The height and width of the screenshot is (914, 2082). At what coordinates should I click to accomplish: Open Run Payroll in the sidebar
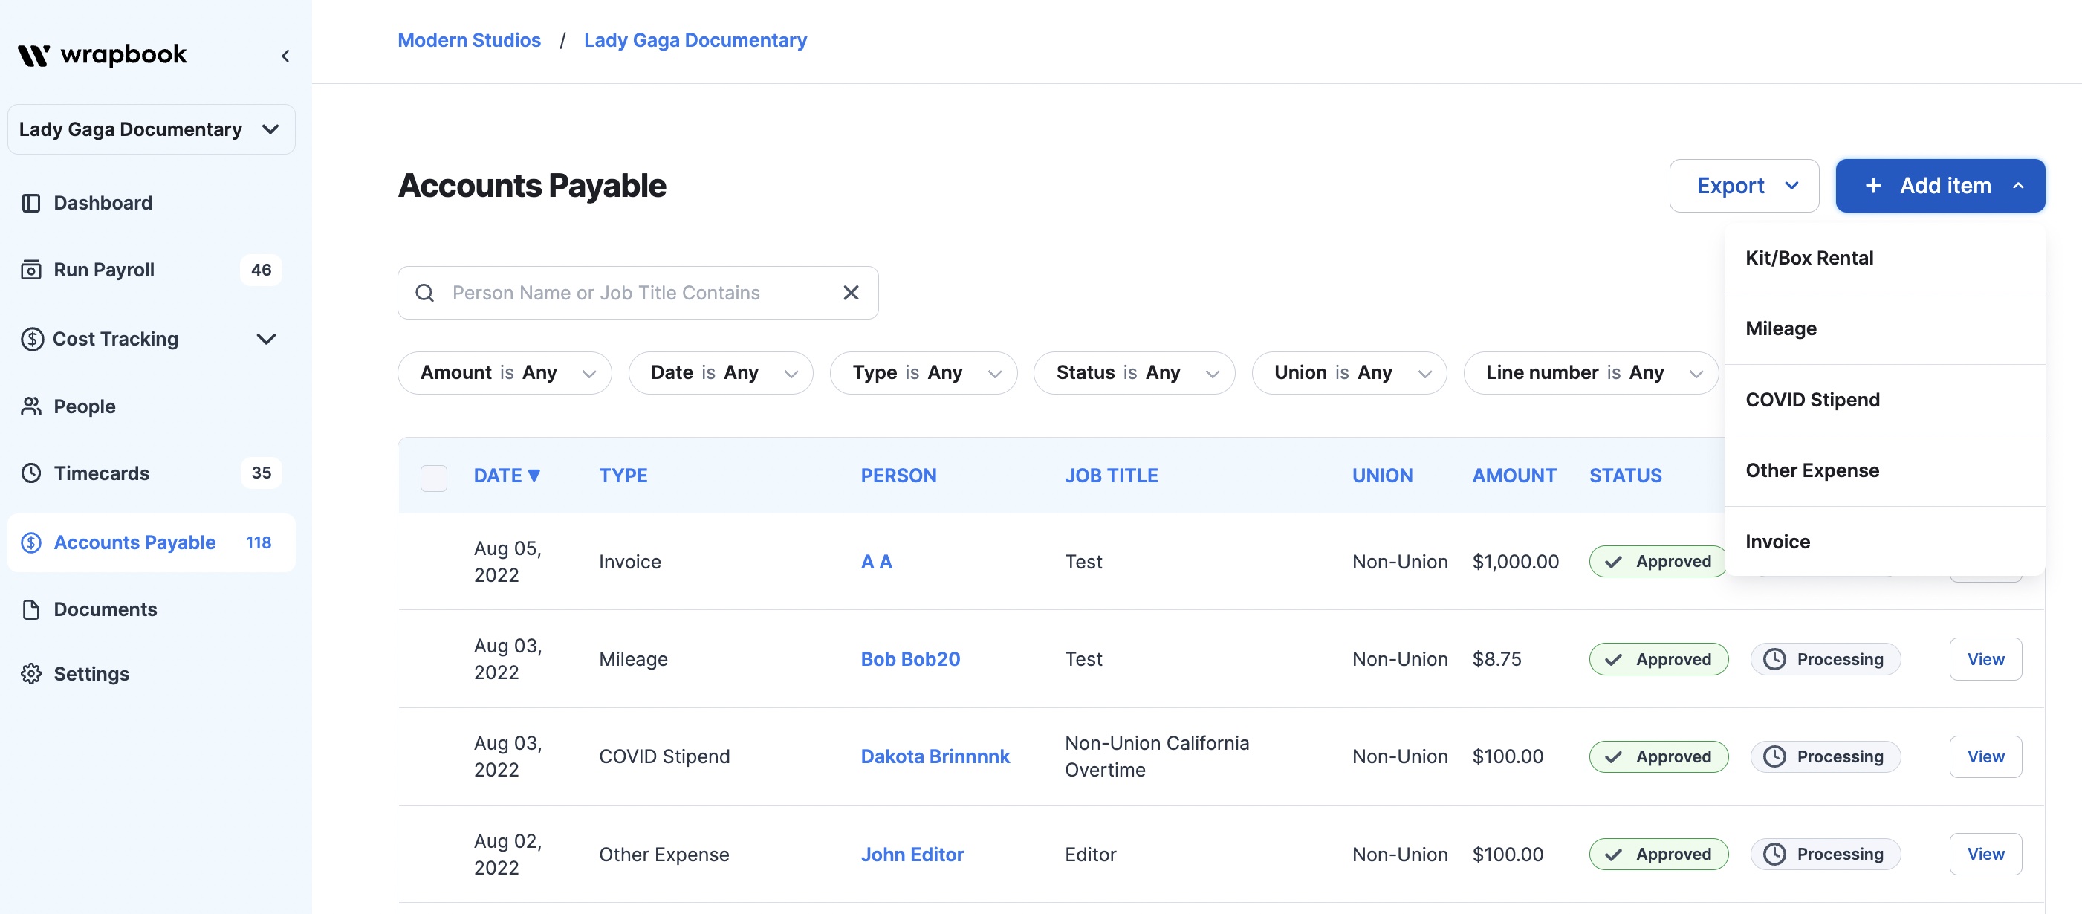pyautogui.click(x=151, y=270)
